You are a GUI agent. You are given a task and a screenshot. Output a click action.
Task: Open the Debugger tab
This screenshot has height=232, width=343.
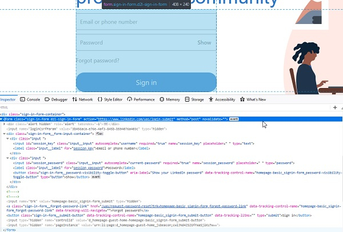(56, 99)
